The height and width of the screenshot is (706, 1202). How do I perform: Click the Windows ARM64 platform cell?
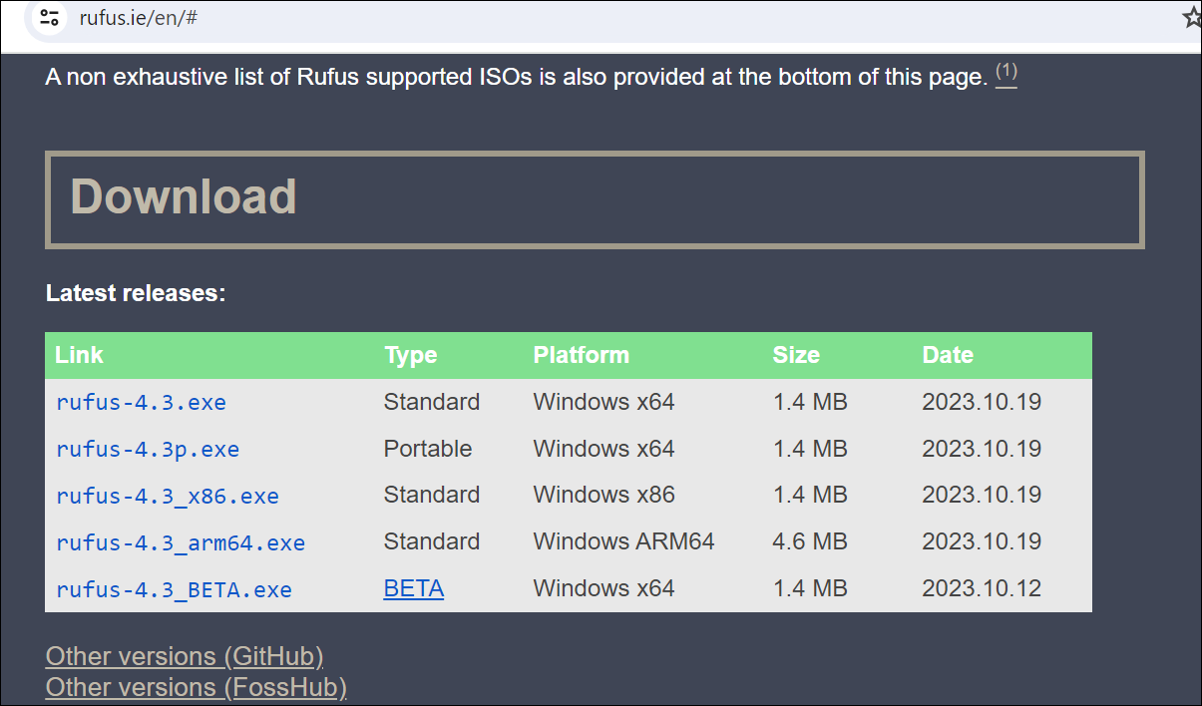click(x=624, y=541)
